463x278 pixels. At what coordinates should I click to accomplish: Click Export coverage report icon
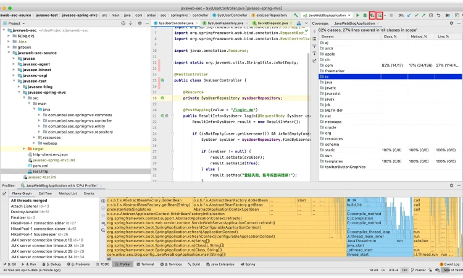314,61
